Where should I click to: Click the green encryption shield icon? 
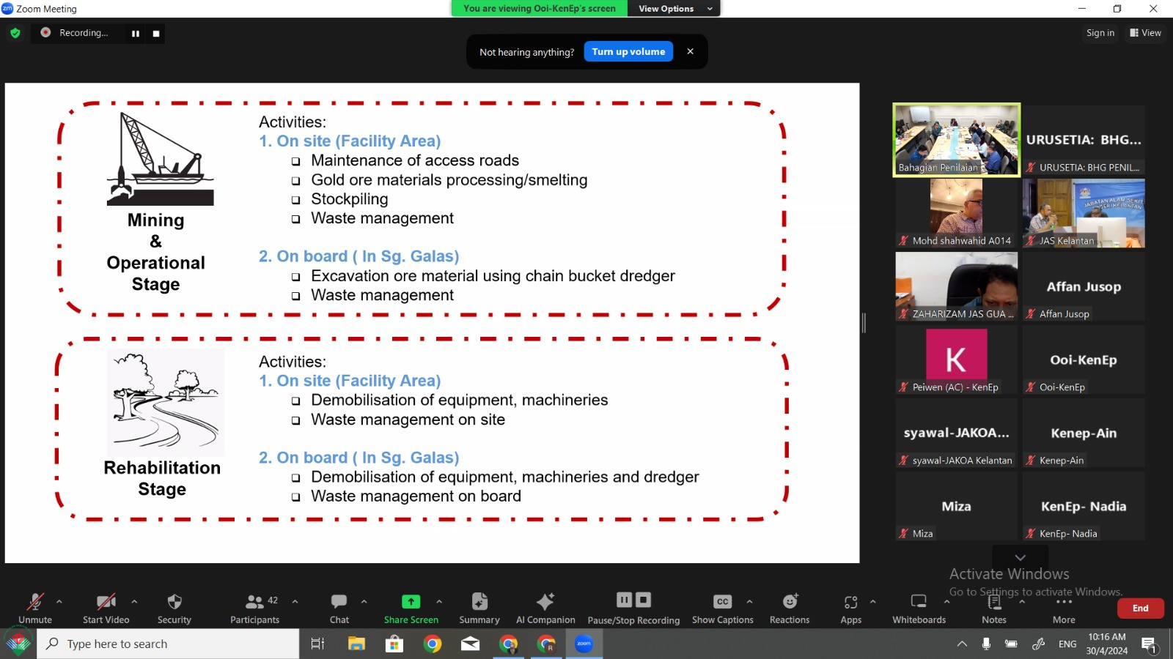click(x=15, y=33)
